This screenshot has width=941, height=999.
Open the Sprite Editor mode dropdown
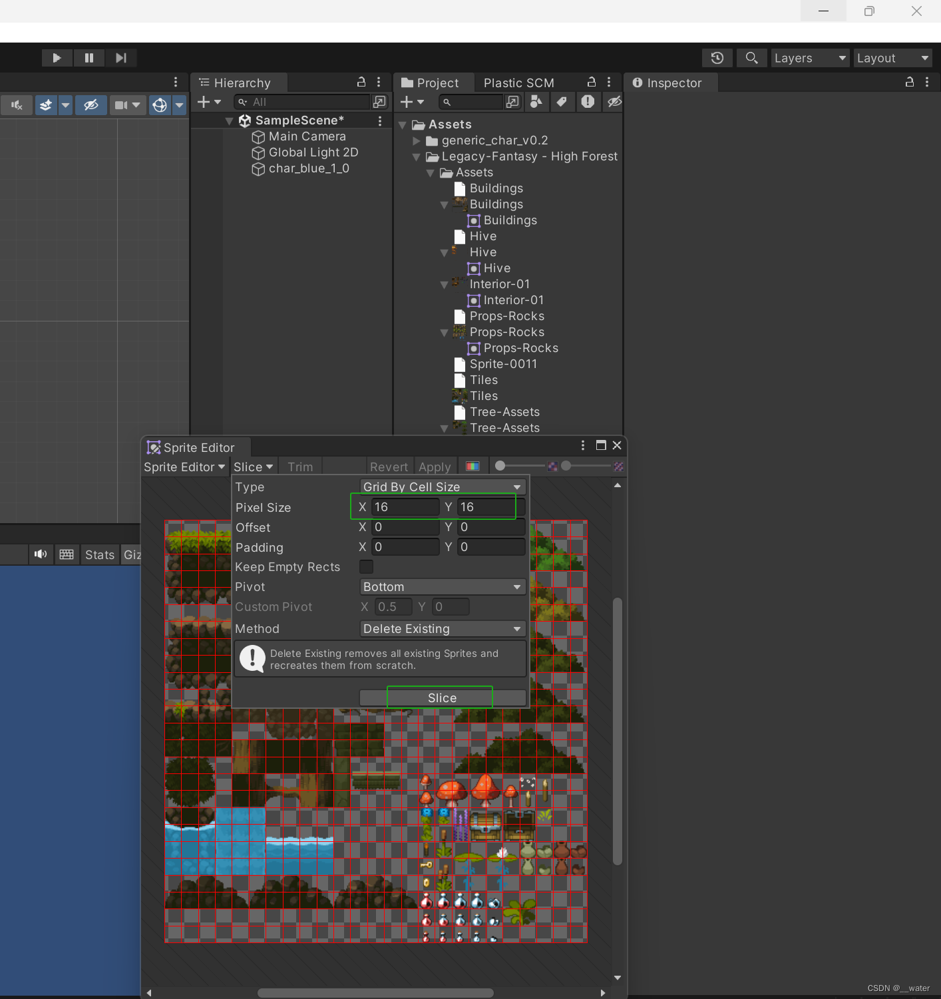pos(185,467)
